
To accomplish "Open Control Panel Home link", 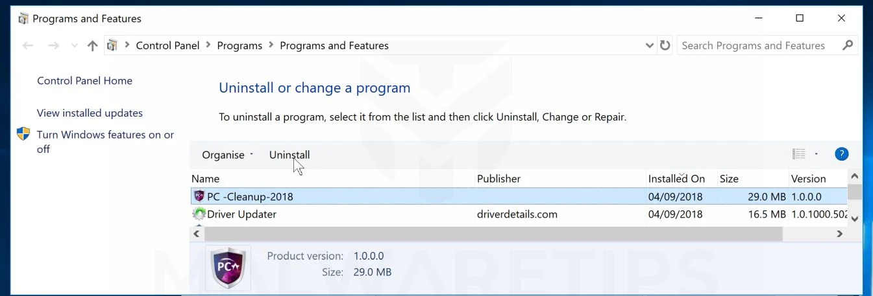I will point(84,81).
